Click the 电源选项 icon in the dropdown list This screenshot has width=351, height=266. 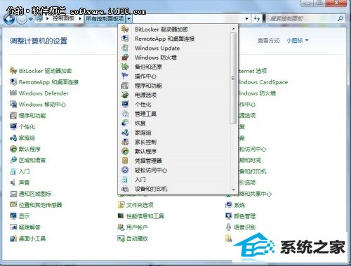[x=125, y=95]
